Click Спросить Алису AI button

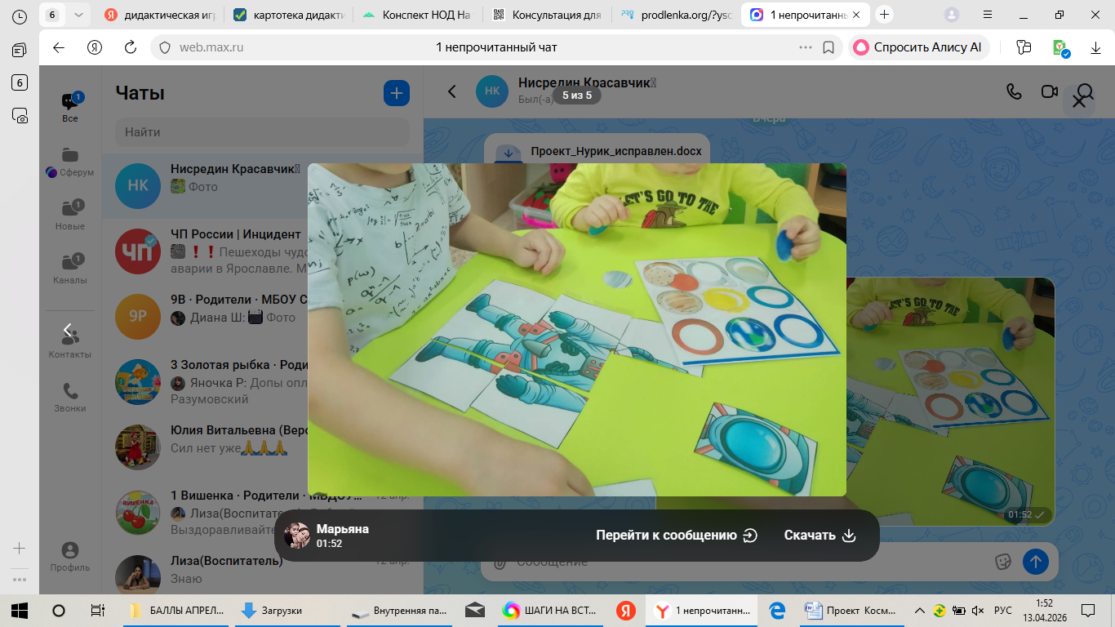pyautogui.click(x=918, y=47)
